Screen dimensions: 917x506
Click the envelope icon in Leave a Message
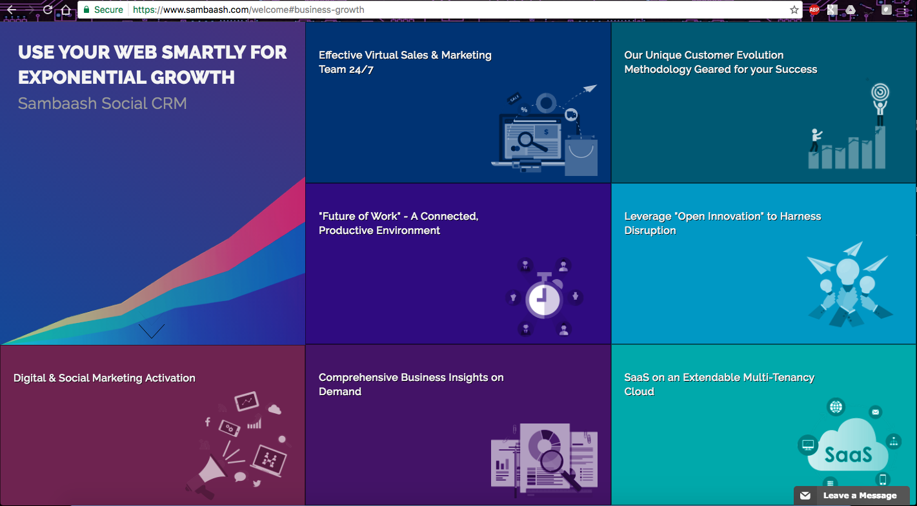[805, 496]
